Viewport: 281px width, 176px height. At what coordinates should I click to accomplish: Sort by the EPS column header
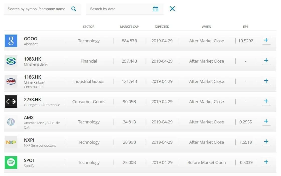pyautogui.click(x=245, y=27)
